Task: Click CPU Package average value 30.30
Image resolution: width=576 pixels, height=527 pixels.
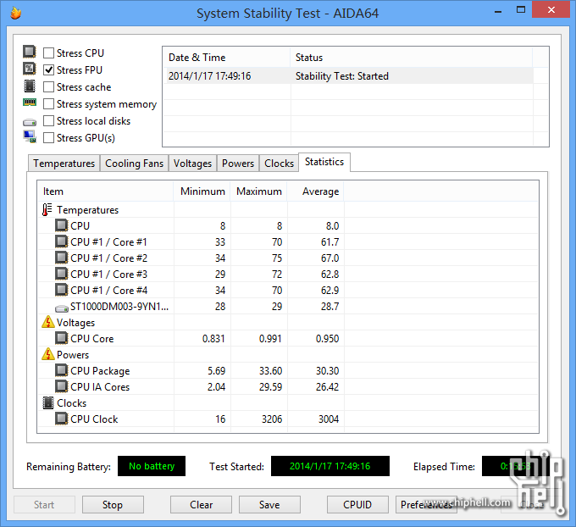Action: 327,371
